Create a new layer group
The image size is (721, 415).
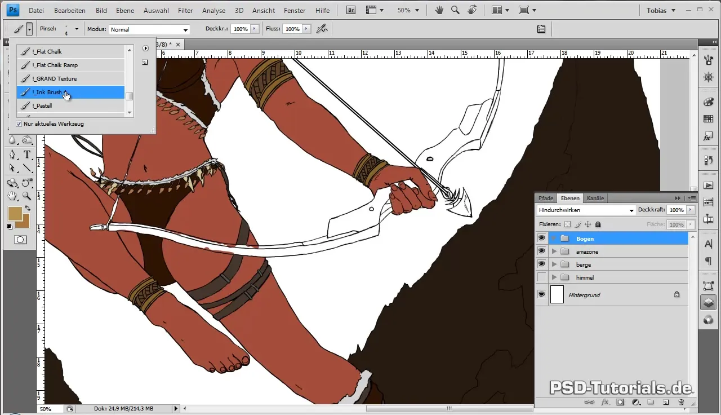[651, 402]
